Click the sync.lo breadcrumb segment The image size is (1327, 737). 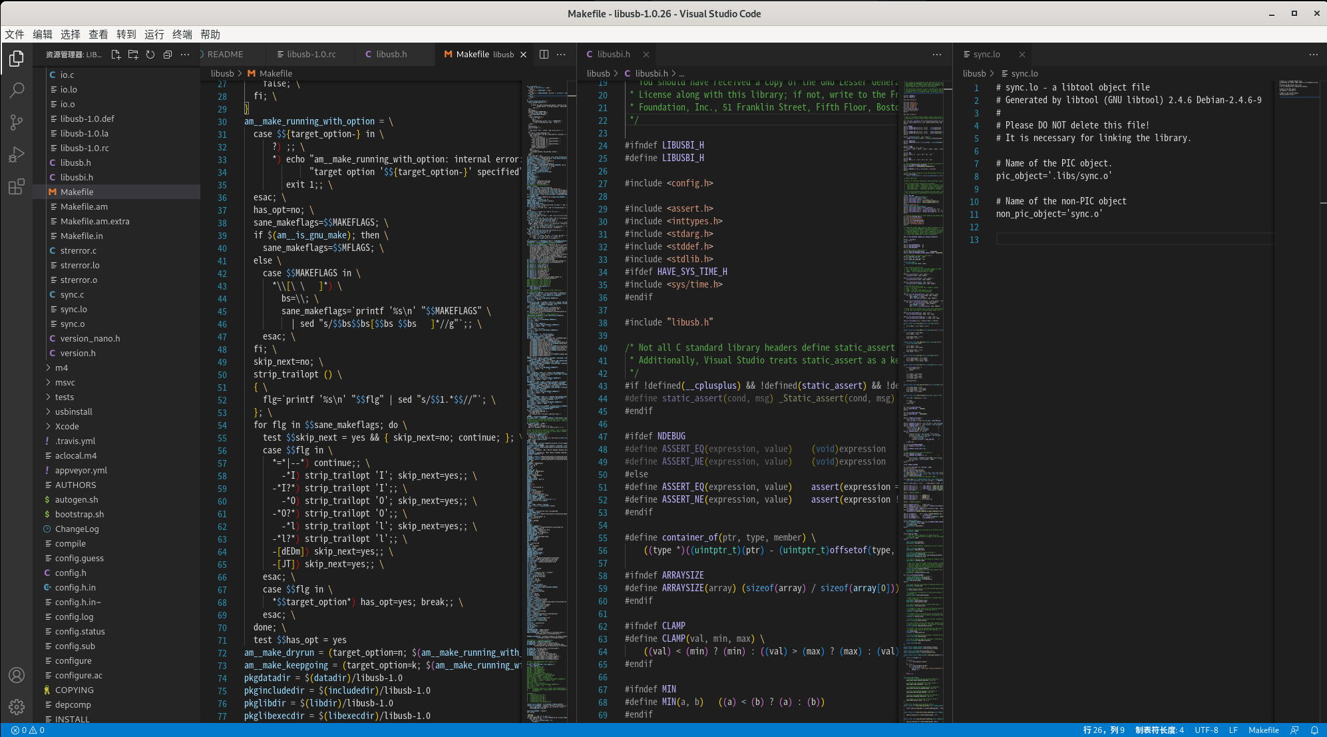click(1019, 74)
